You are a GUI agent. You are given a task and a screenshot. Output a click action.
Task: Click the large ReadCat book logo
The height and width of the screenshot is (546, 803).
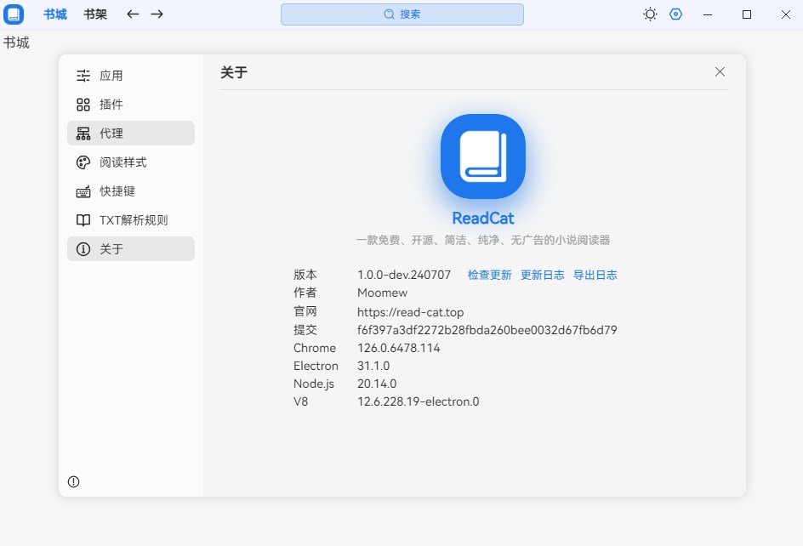pyautogui.click(x=482, y=156)
